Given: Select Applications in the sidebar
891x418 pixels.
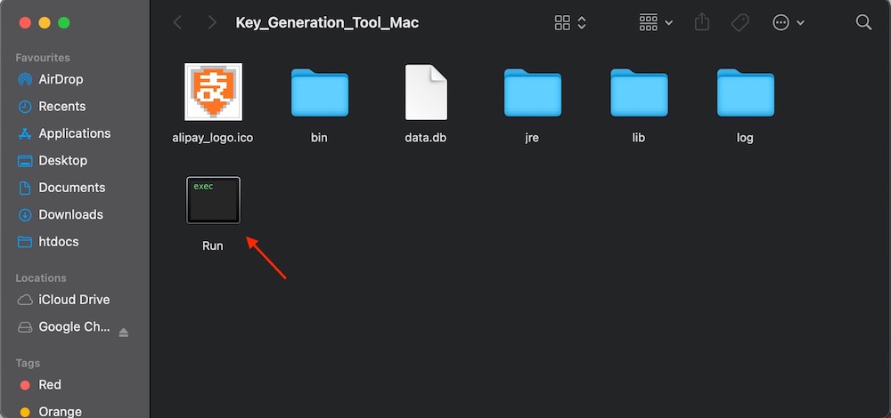Looking at the screenshot, I should click(74, 133).
